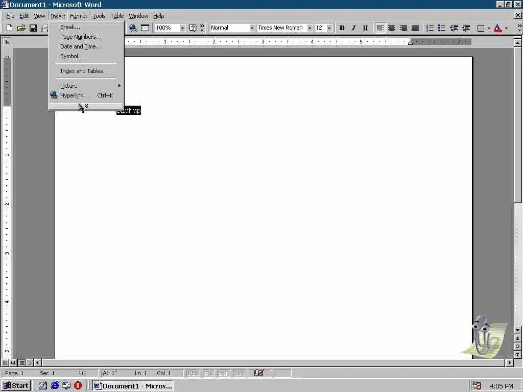
Task: Increase the paragraph indent
Action: (466, 28)
